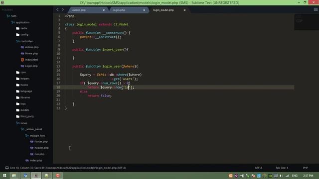Screen dimensions: 319x179
Task: Expand the helpers folder
Action: click(25, 79)
